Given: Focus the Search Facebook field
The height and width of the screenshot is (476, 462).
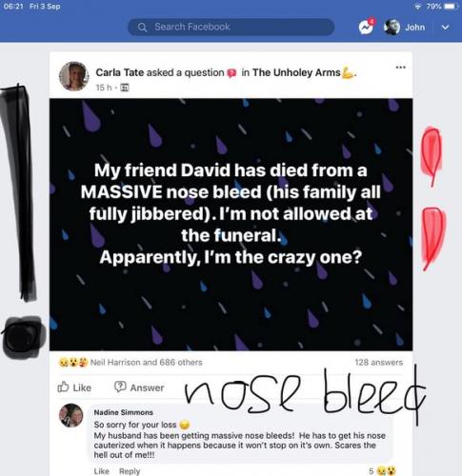Looking at the screenshot, I should [x=231, y=28].
